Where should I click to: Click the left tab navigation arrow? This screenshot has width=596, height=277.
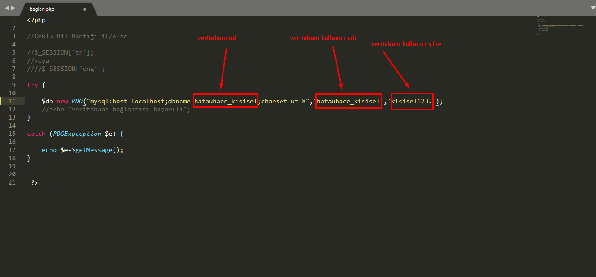pyautogui.click(x=6, y=9)
